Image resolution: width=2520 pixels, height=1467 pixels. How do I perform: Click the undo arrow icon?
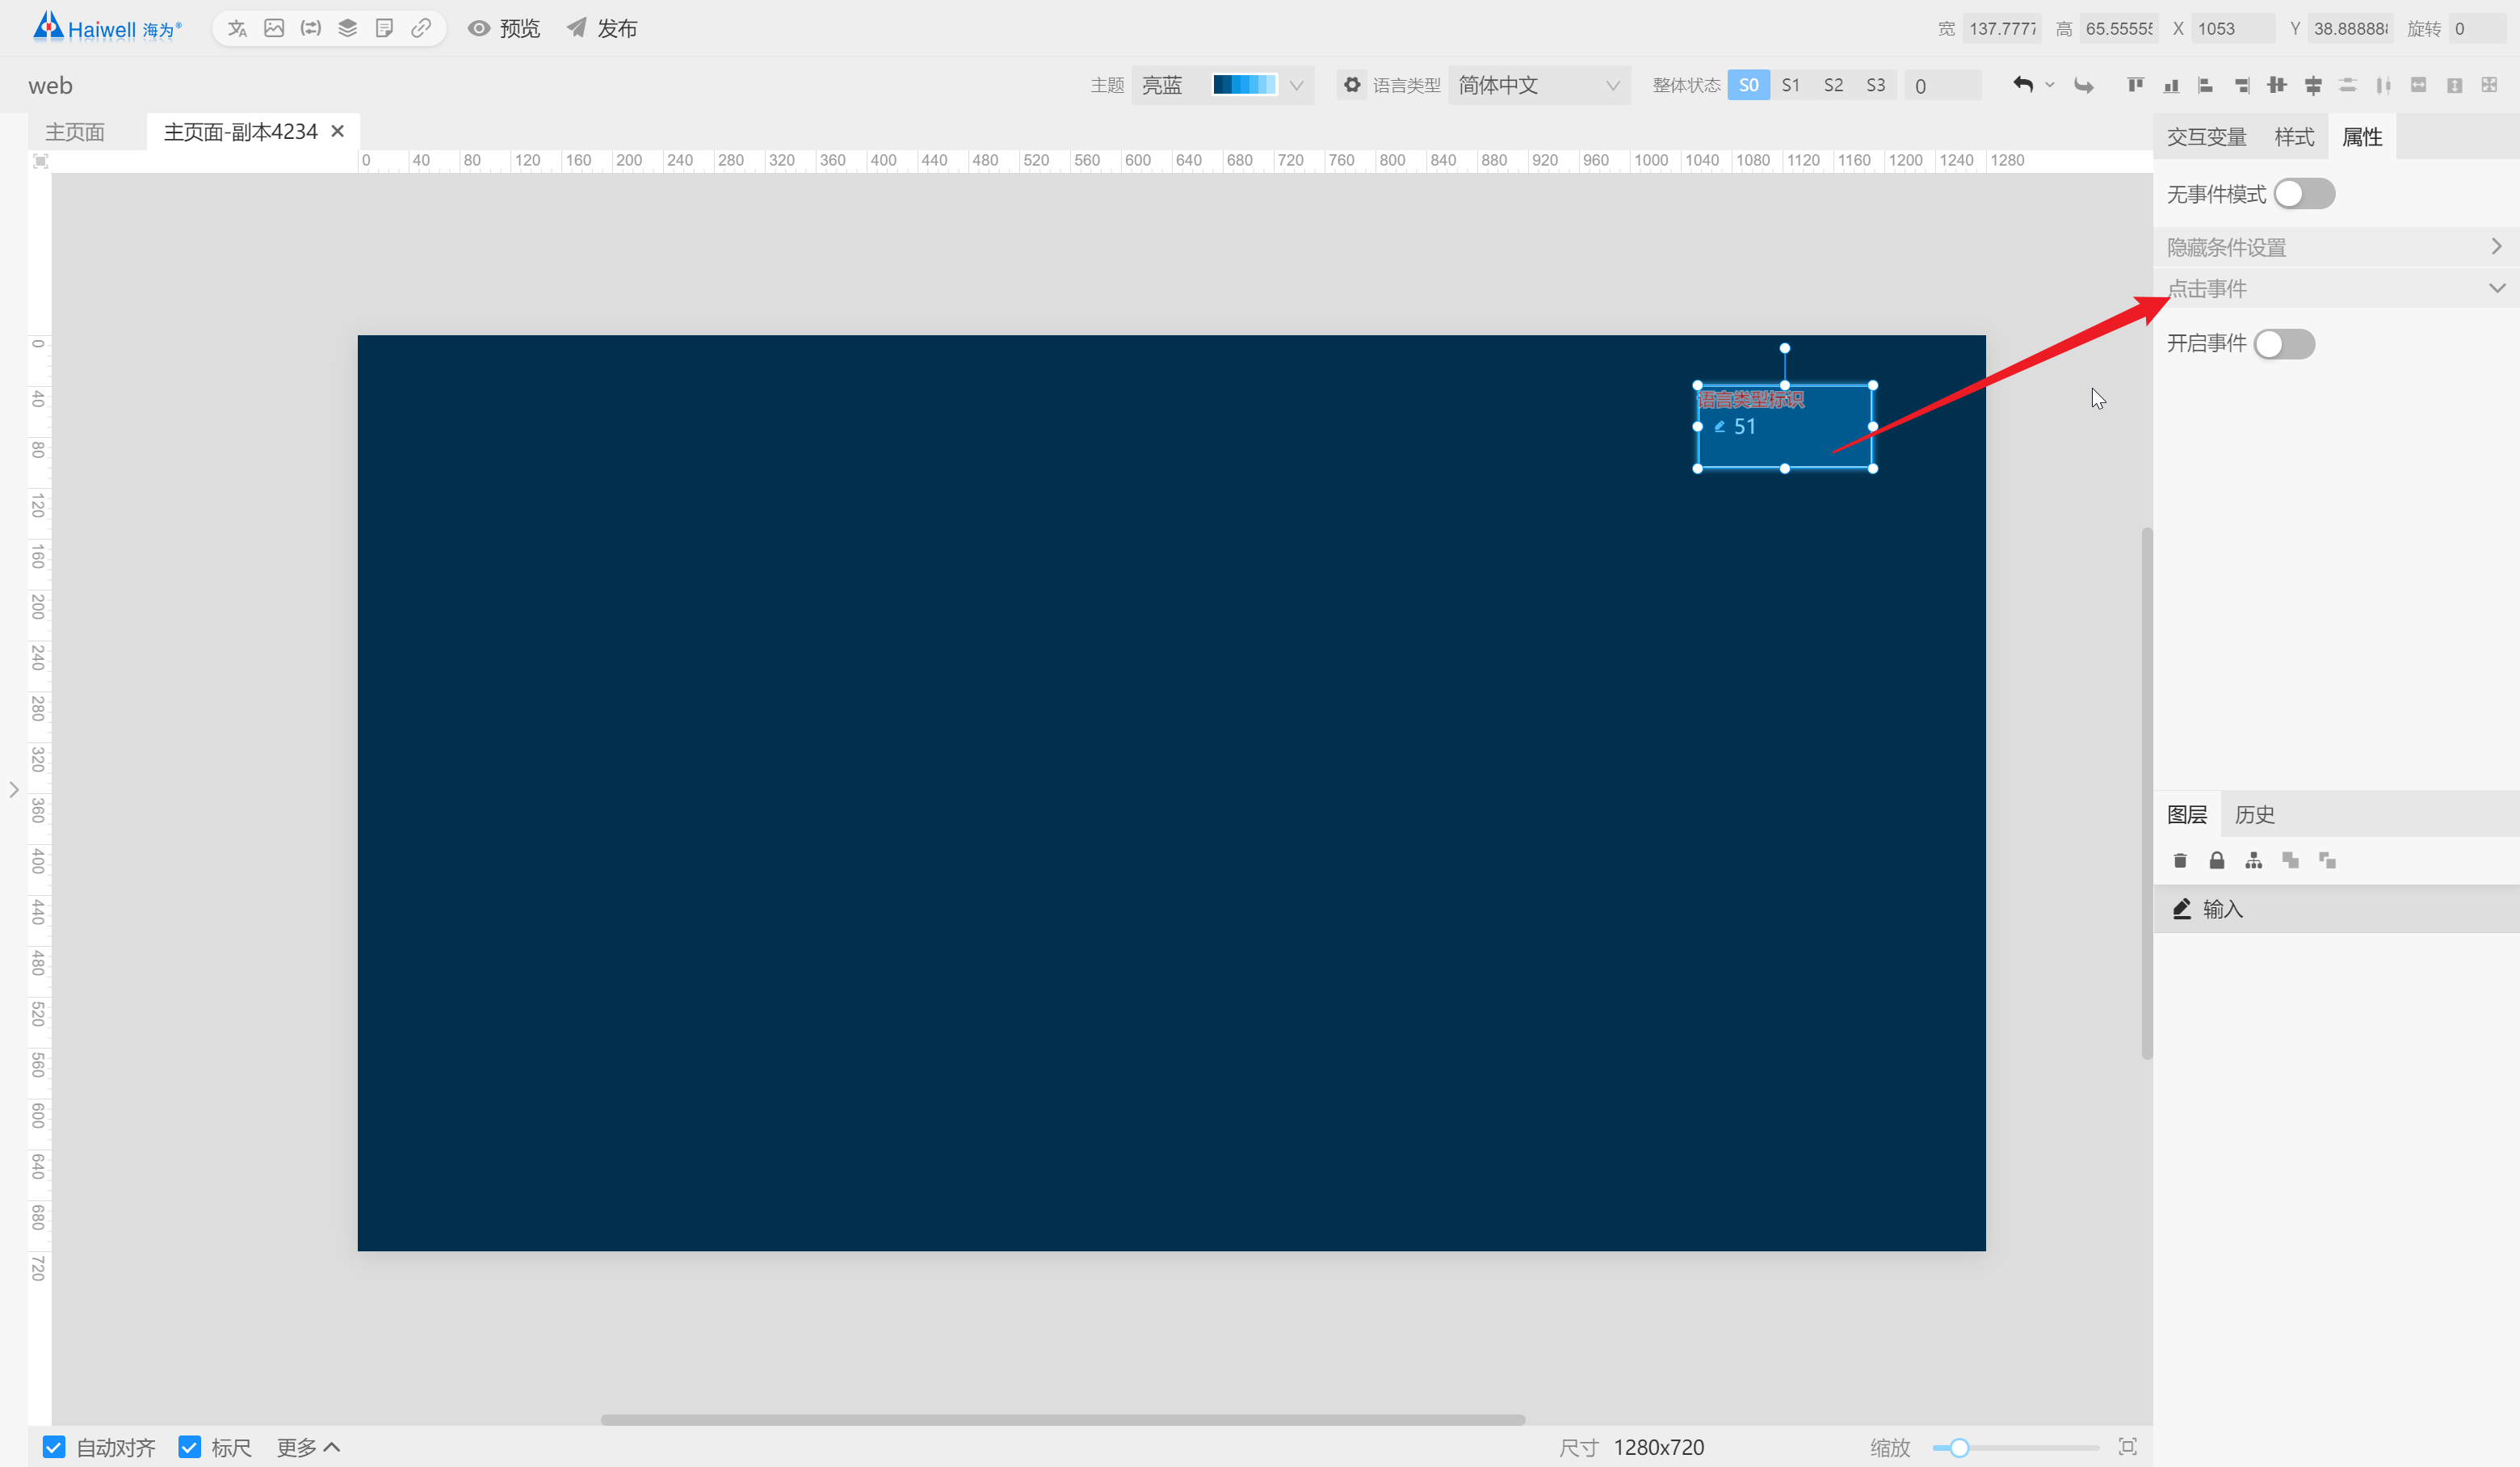[x=2023, y=85]
